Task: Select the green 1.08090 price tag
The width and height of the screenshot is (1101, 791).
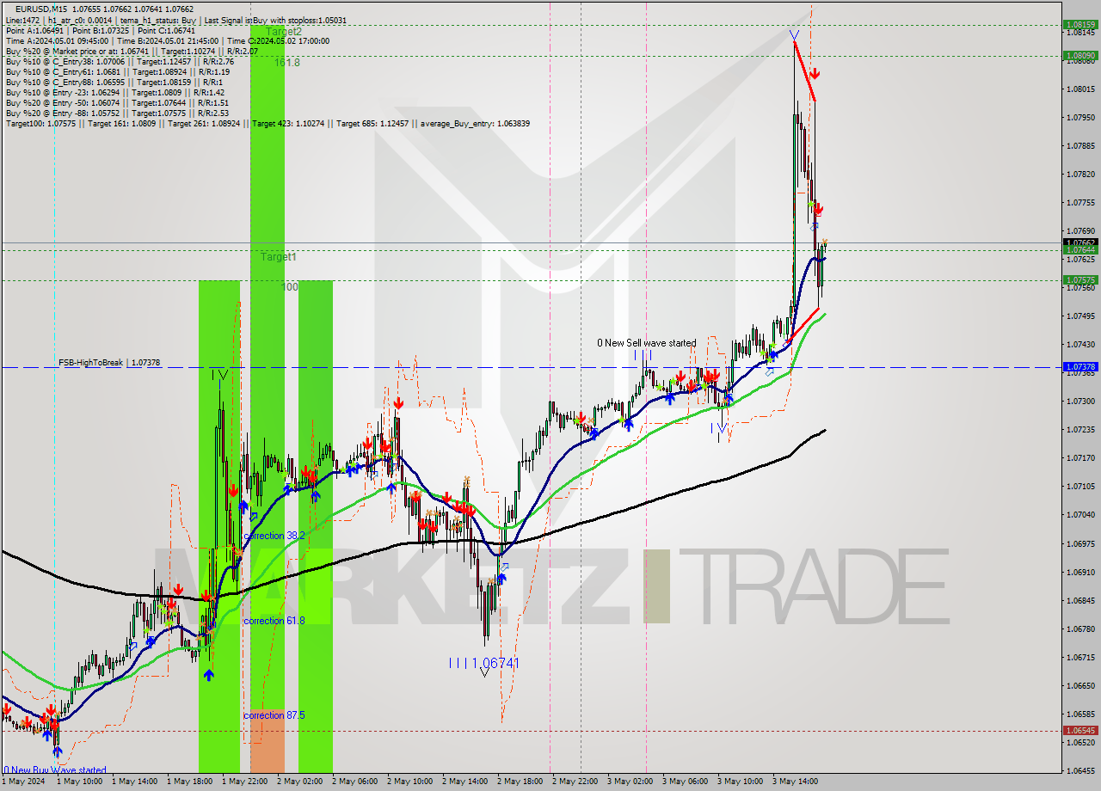Action: (x=1079, y=56)
